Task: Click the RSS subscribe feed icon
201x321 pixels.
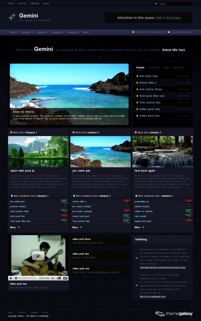Action: tap(133, 32)
